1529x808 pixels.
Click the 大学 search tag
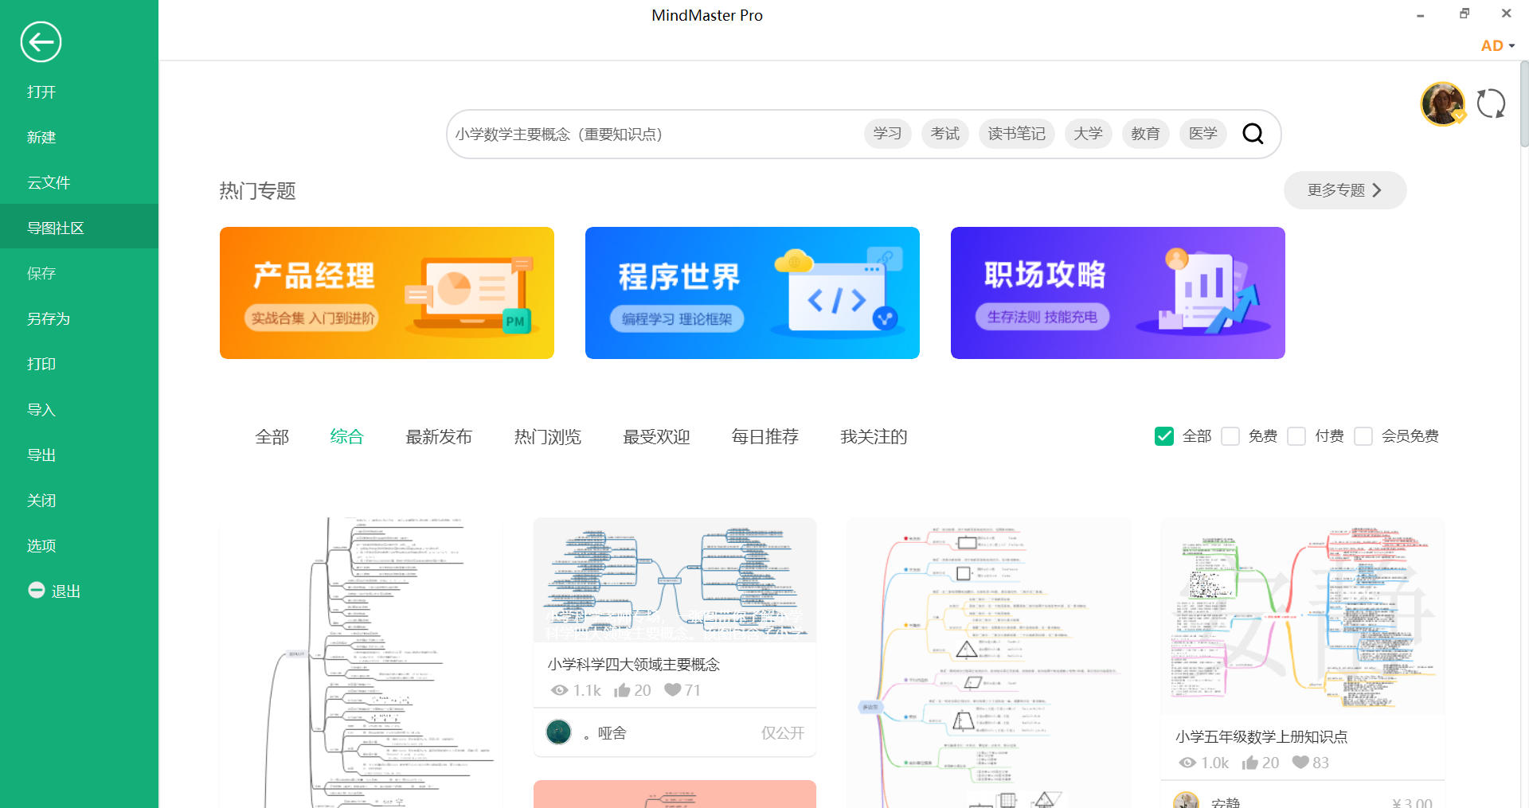(x=1088, y=134)
